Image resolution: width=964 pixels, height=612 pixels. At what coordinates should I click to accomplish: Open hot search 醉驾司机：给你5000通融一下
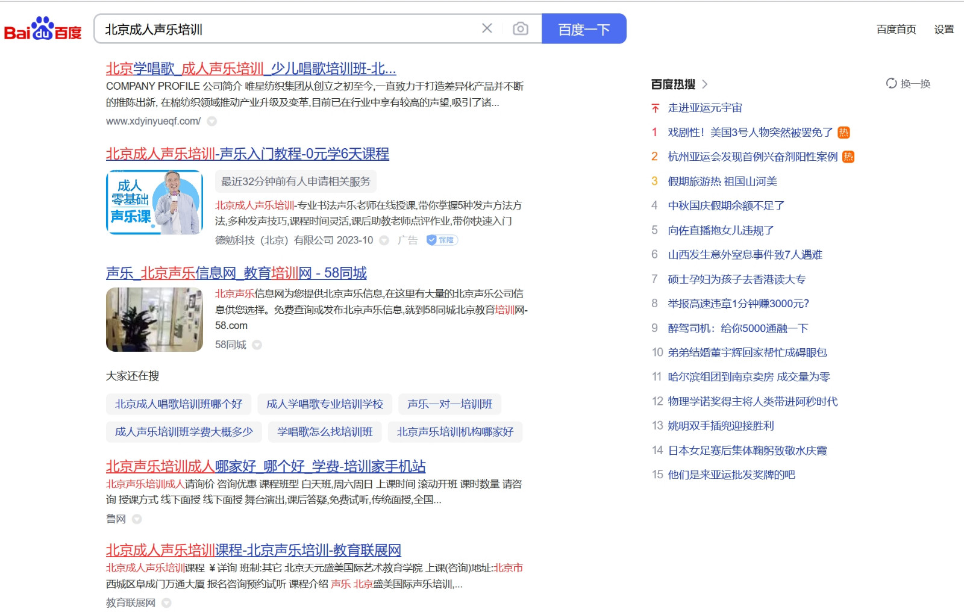738,328
